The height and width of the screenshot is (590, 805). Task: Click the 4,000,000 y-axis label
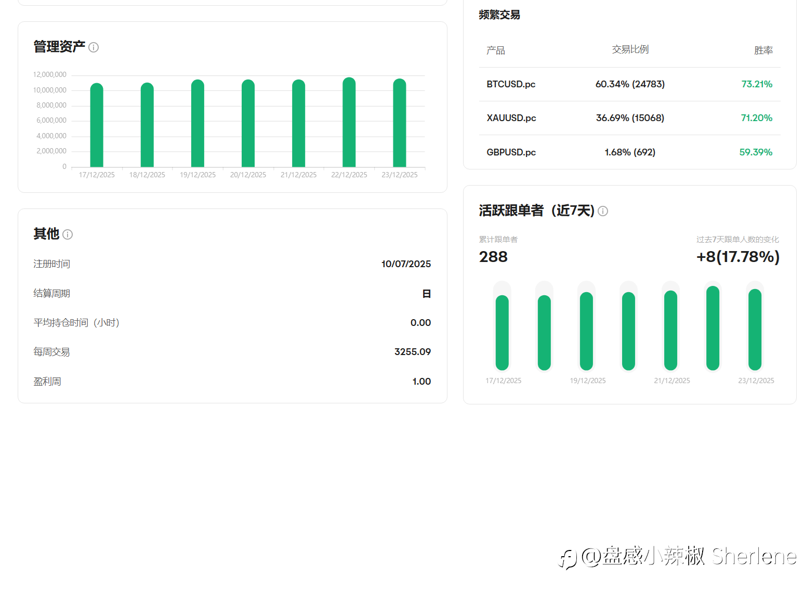51,136
